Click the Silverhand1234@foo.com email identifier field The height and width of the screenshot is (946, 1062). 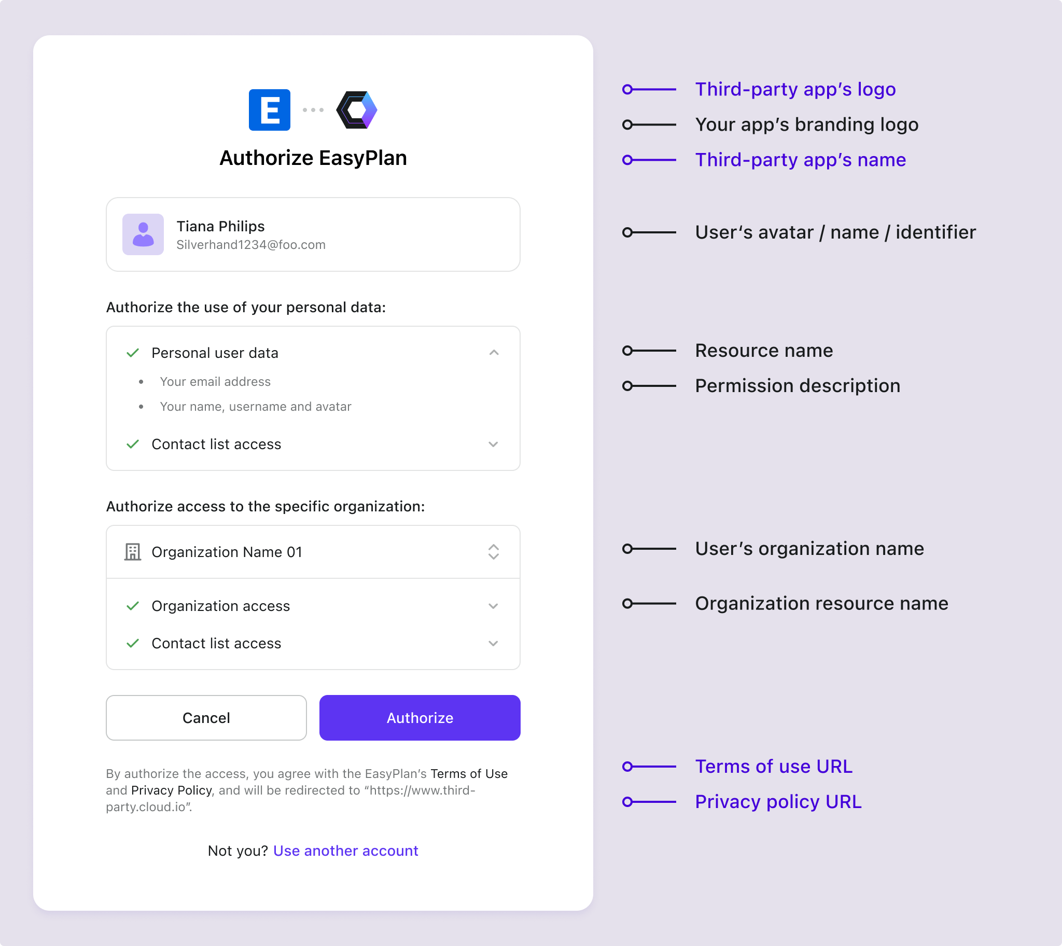tap(251, 244)
